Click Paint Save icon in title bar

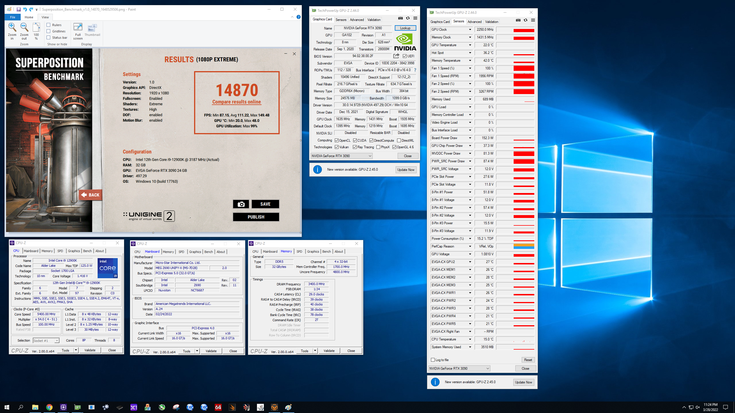pos(19,9)
